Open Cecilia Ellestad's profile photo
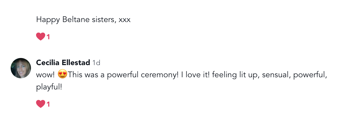 [x=21, y=68]
